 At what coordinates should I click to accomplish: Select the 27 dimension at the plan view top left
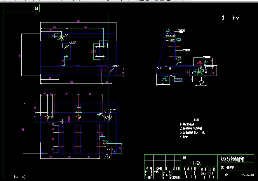[x=45, y=94]
